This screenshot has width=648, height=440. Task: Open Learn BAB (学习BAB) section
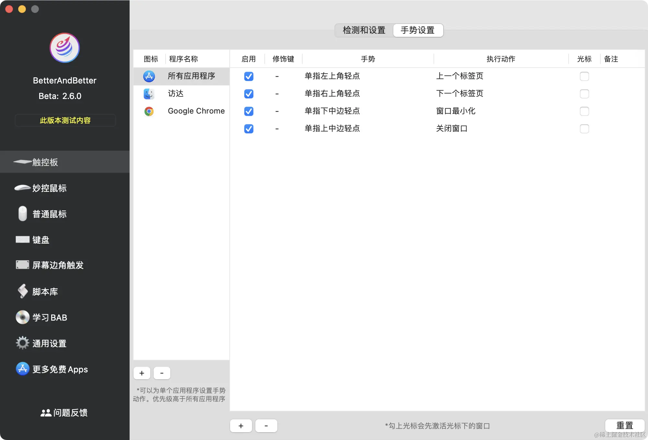point(50,317)
